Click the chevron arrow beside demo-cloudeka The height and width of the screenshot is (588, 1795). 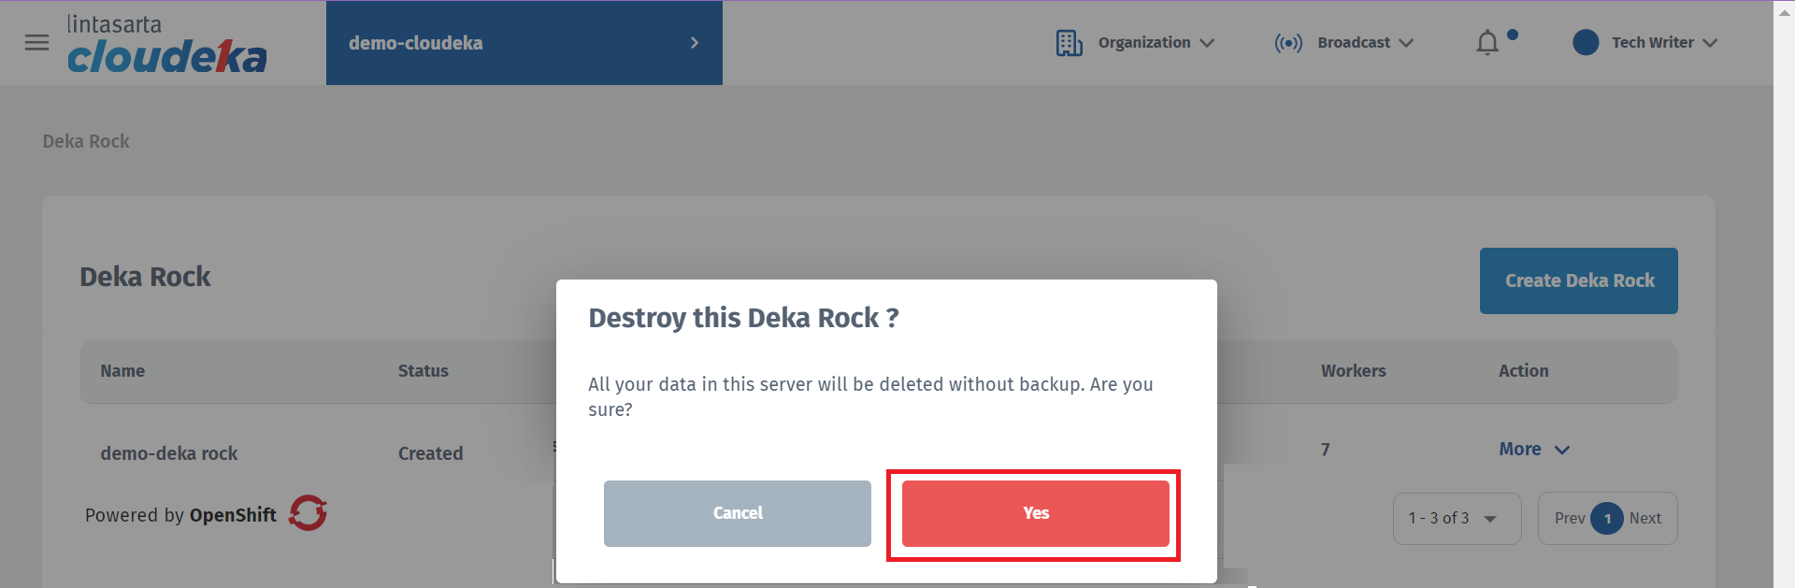tap(695, 43)
